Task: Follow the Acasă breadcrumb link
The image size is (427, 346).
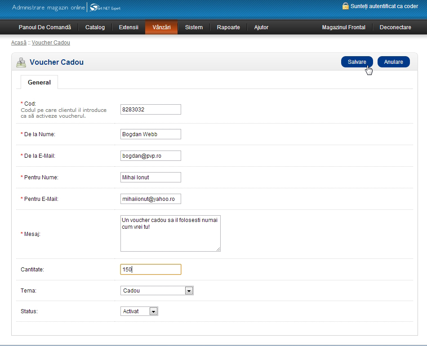Action: tap(19, 43)
